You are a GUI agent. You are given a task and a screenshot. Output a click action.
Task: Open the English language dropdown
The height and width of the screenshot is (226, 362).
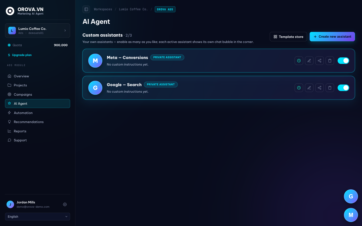coord(37,216)
